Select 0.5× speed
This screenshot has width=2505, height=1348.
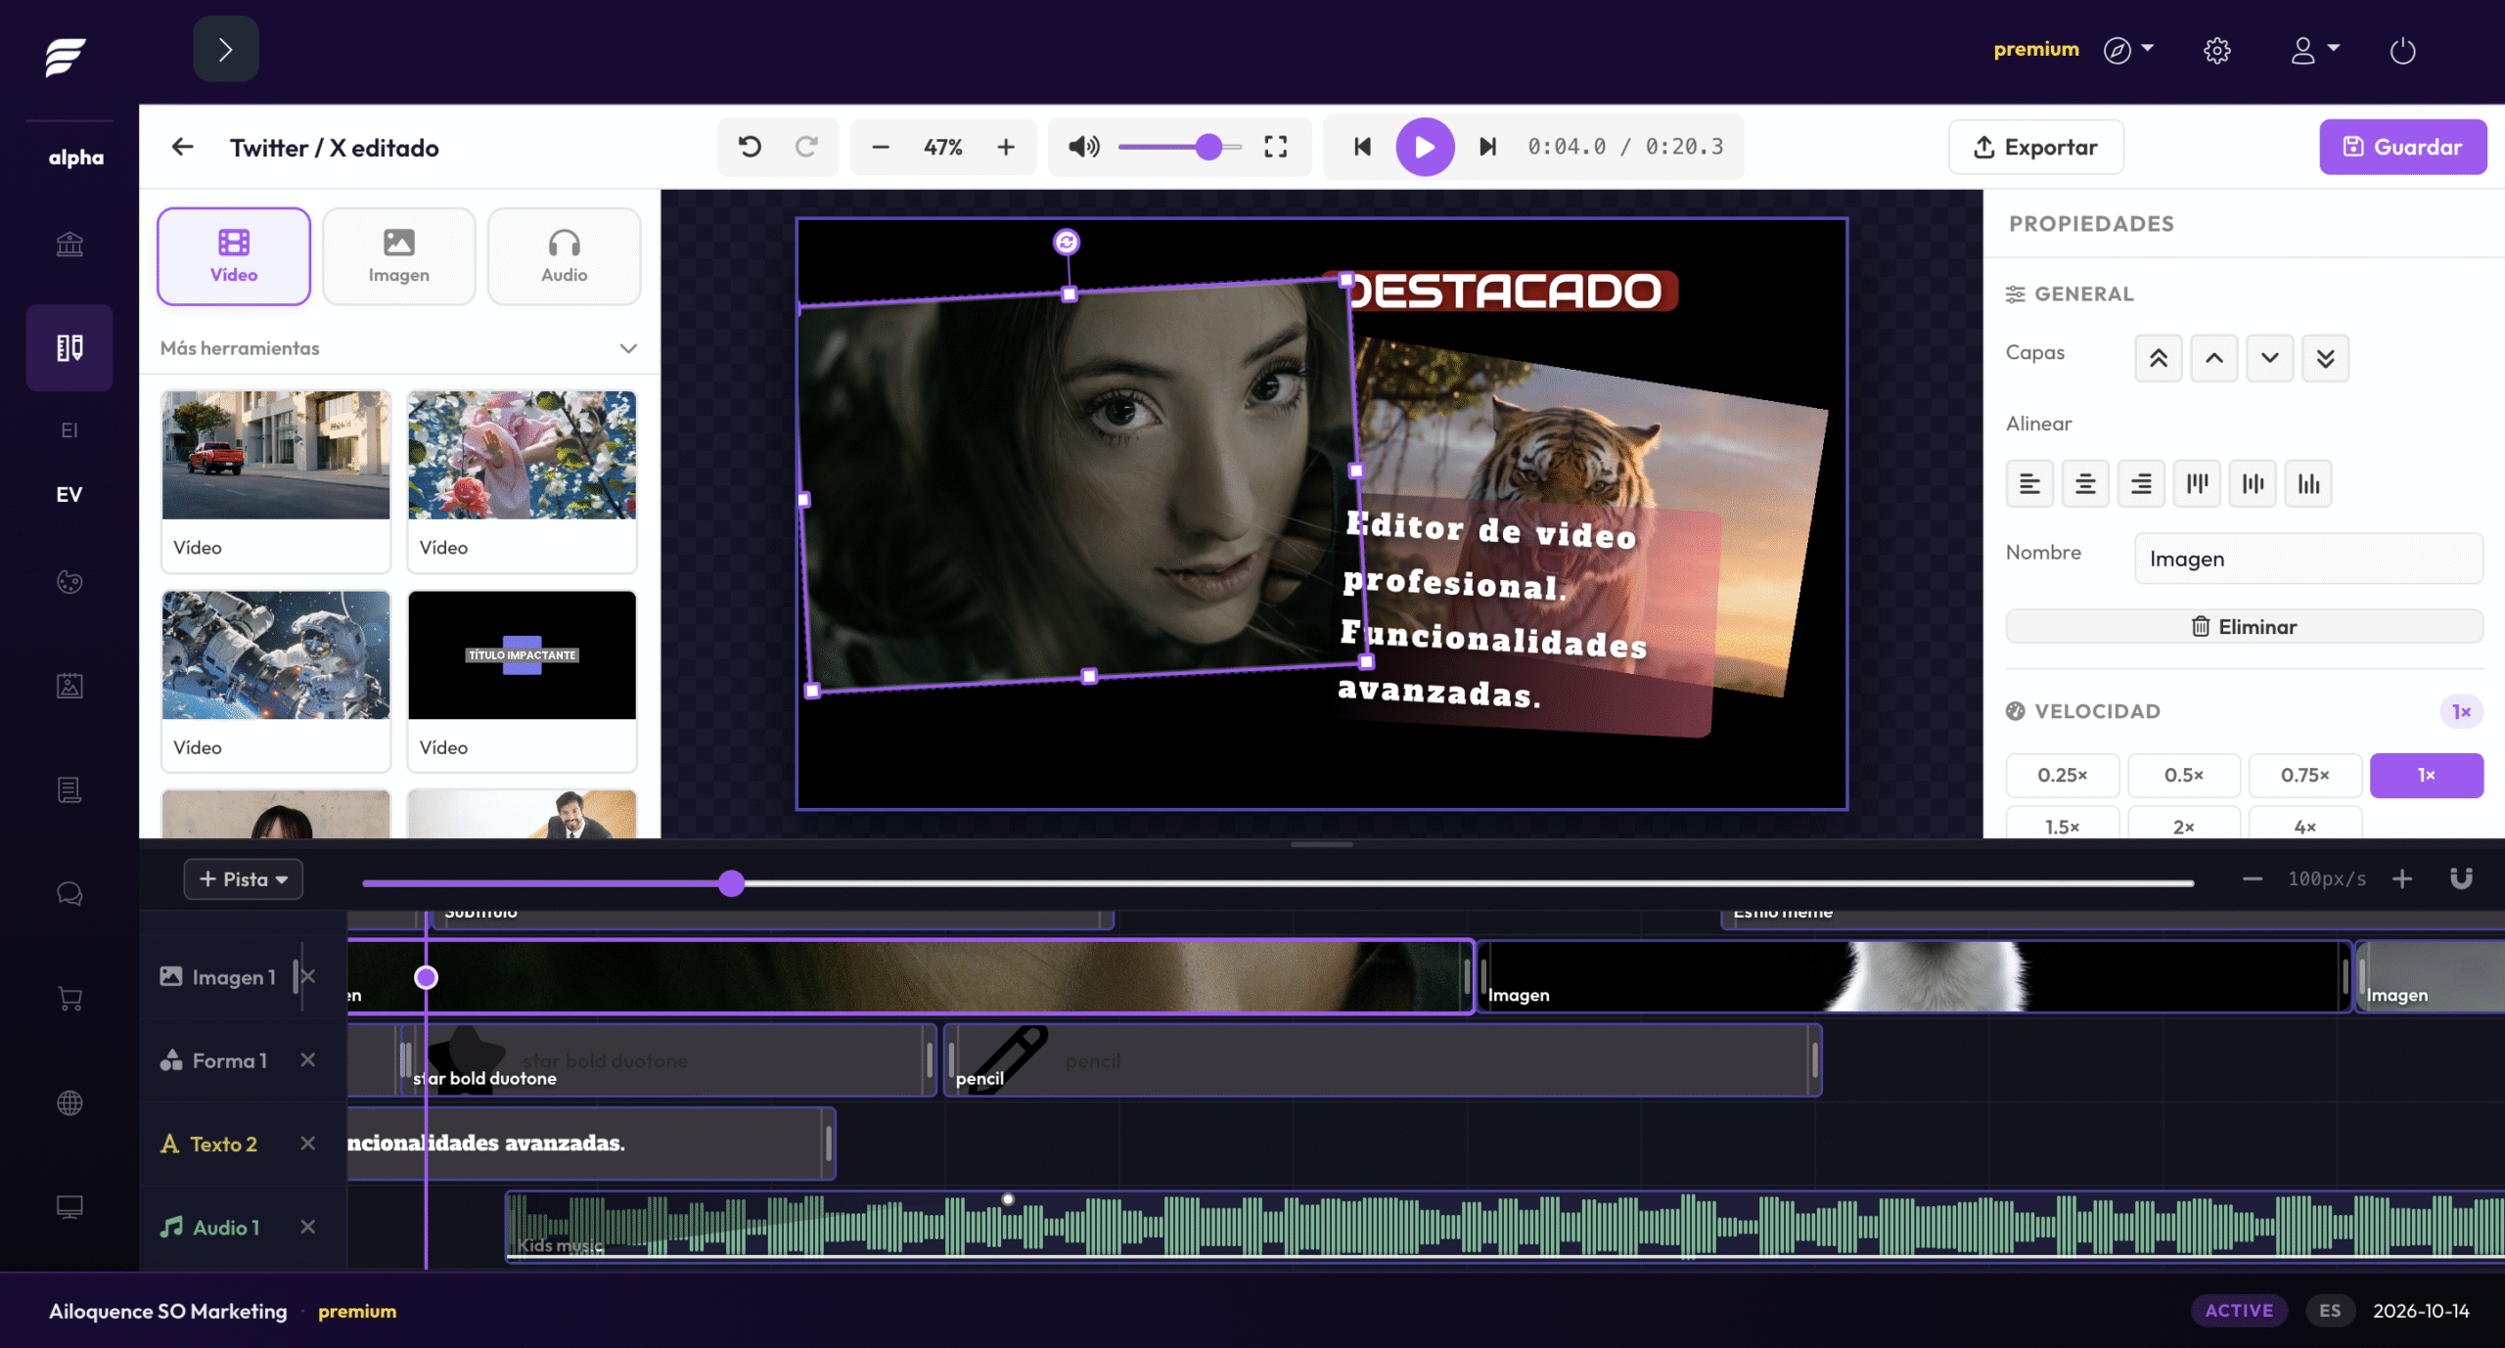2184,775
